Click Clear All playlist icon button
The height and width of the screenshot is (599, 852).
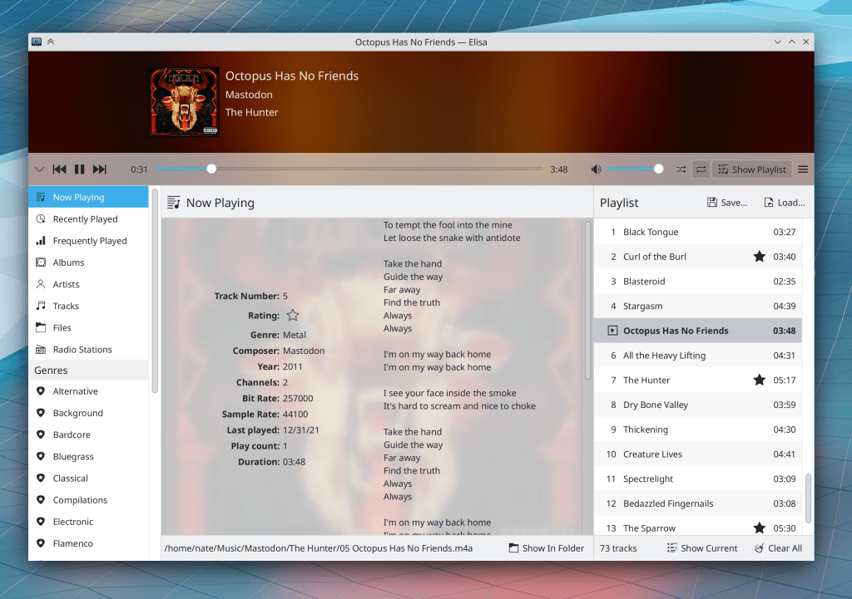[778, 548]
